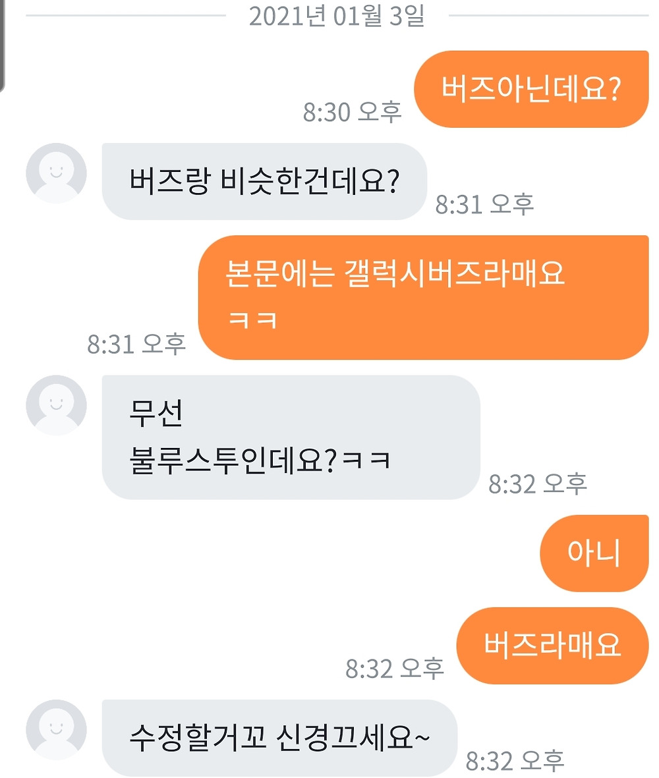Click the "불루스투인데요?ㅋㅋ" text line

261,459
